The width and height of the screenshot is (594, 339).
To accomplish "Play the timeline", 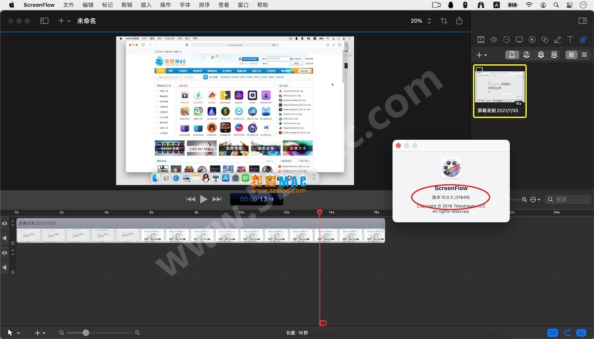I will pyautogui.click(x=204, y=199).
